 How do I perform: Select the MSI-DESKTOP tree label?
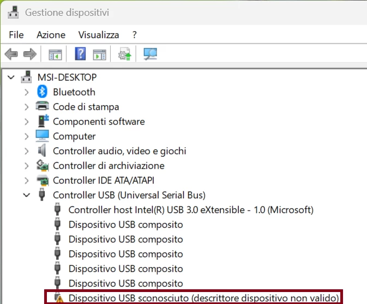(67, 77)
